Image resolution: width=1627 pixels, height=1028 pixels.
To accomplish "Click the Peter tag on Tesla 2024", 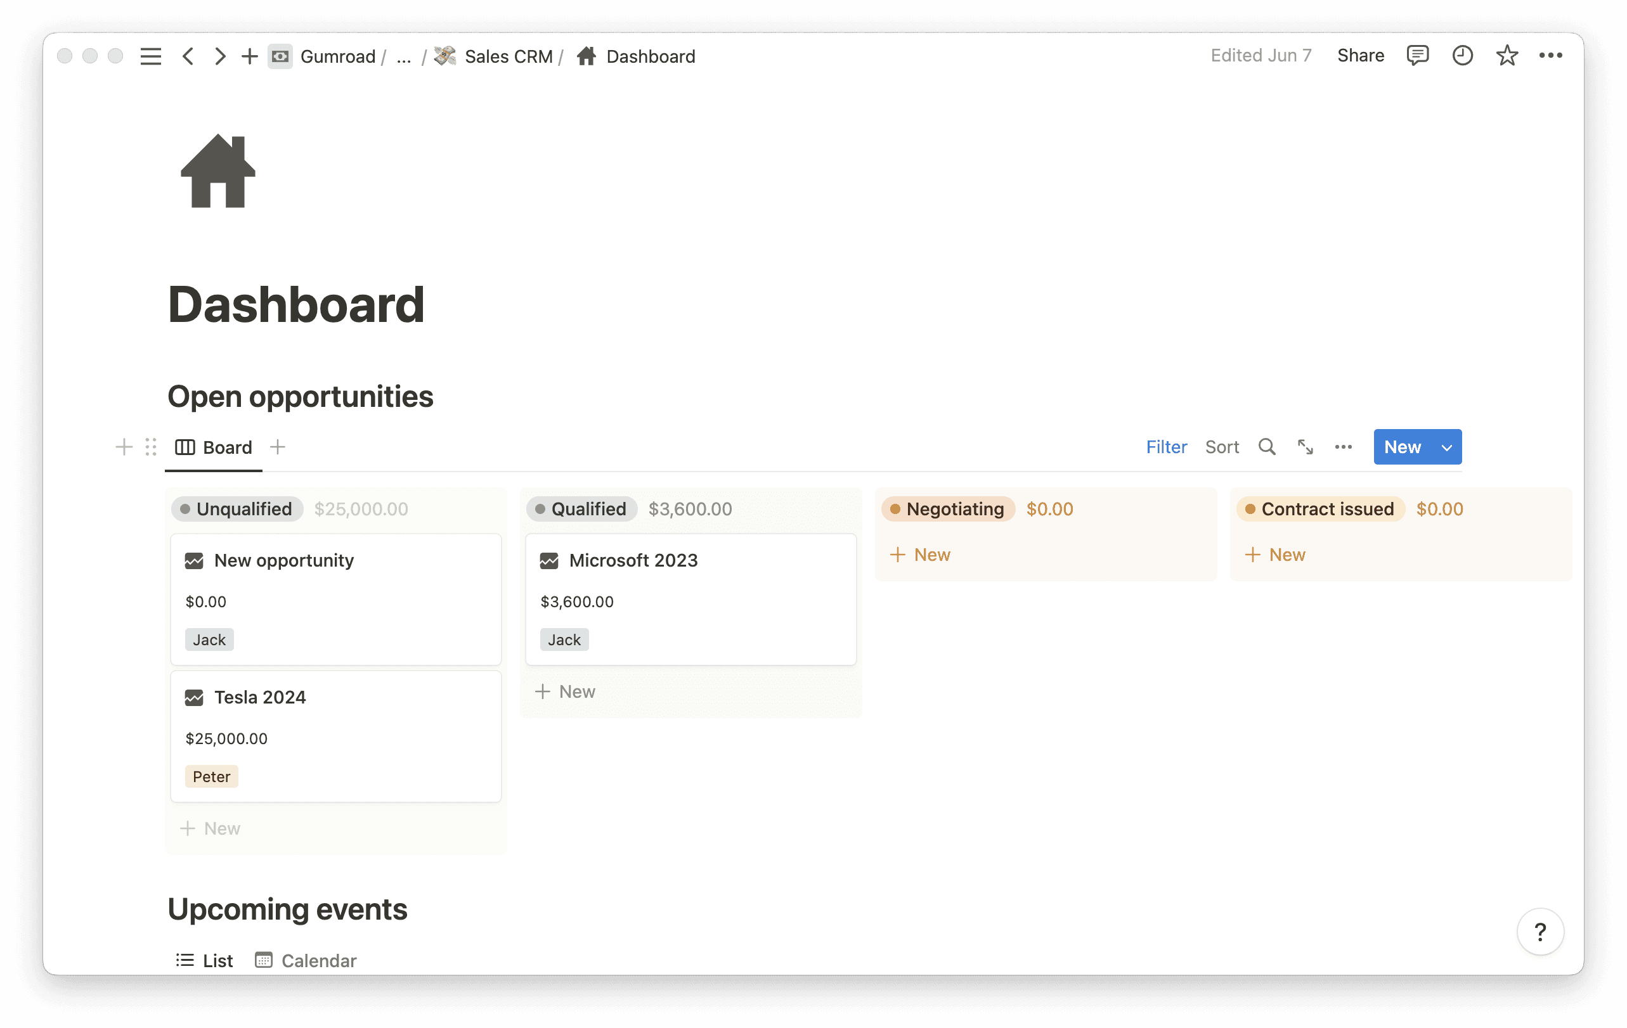I will pos(212,777).
